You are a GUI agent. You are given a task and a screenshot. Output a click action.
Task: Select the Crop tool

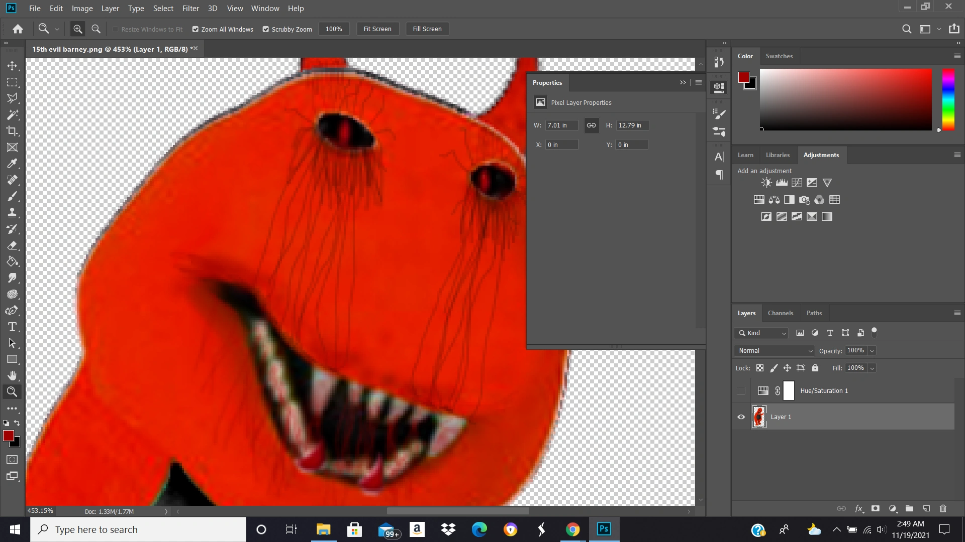point(13,131)
